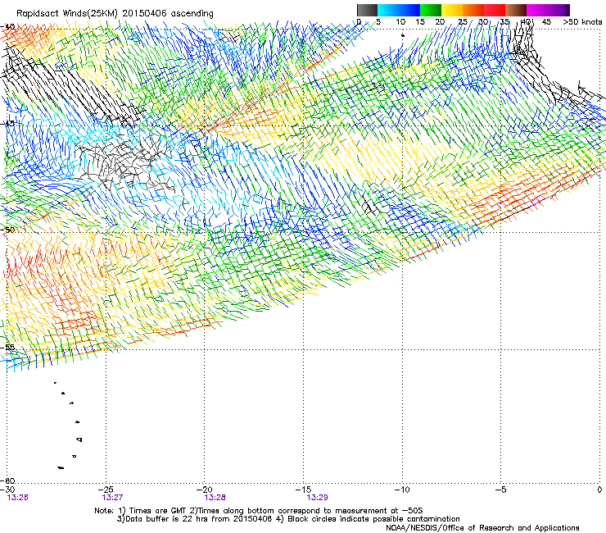Click the title 'Rapidscat Winds(25KM) 20150406 ascending'
The width and height of the screenshot is (606, 533).
tap(115, 14)
